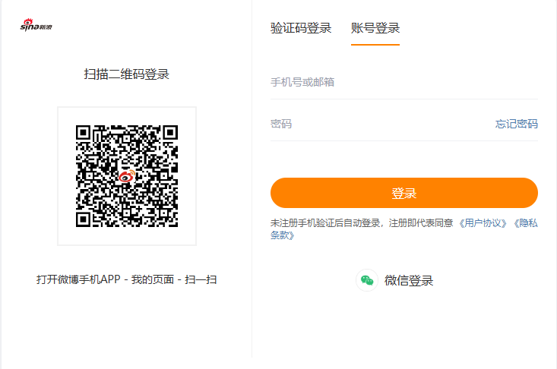Click the QR code's top-right corner square

[170, 133]
